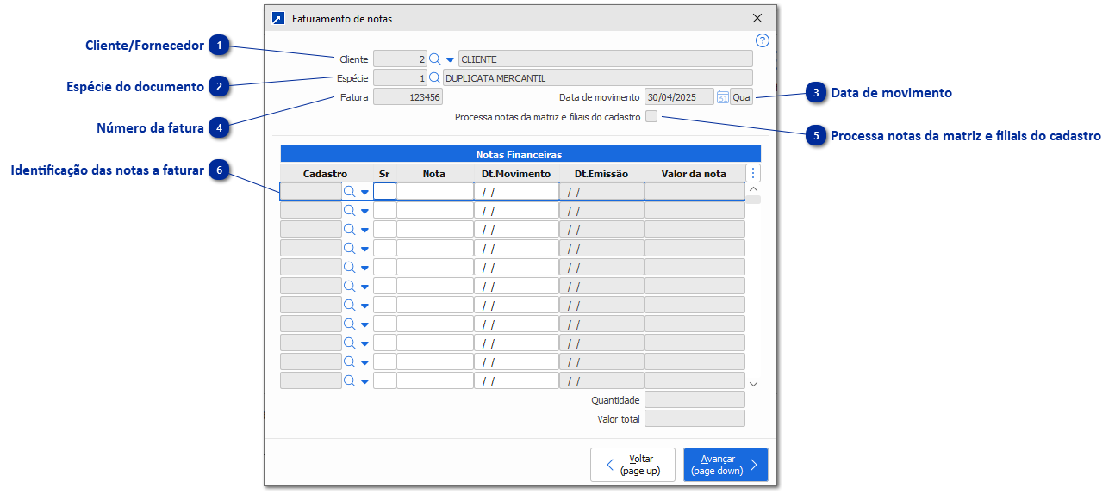Click the help question mark icon
The image size is (1115, 500).
[760, 40]
